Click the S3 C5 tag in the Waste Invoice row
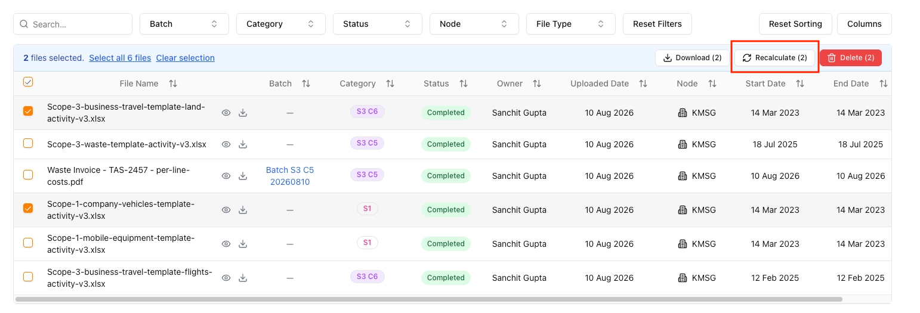 click(x=368, y=175)
